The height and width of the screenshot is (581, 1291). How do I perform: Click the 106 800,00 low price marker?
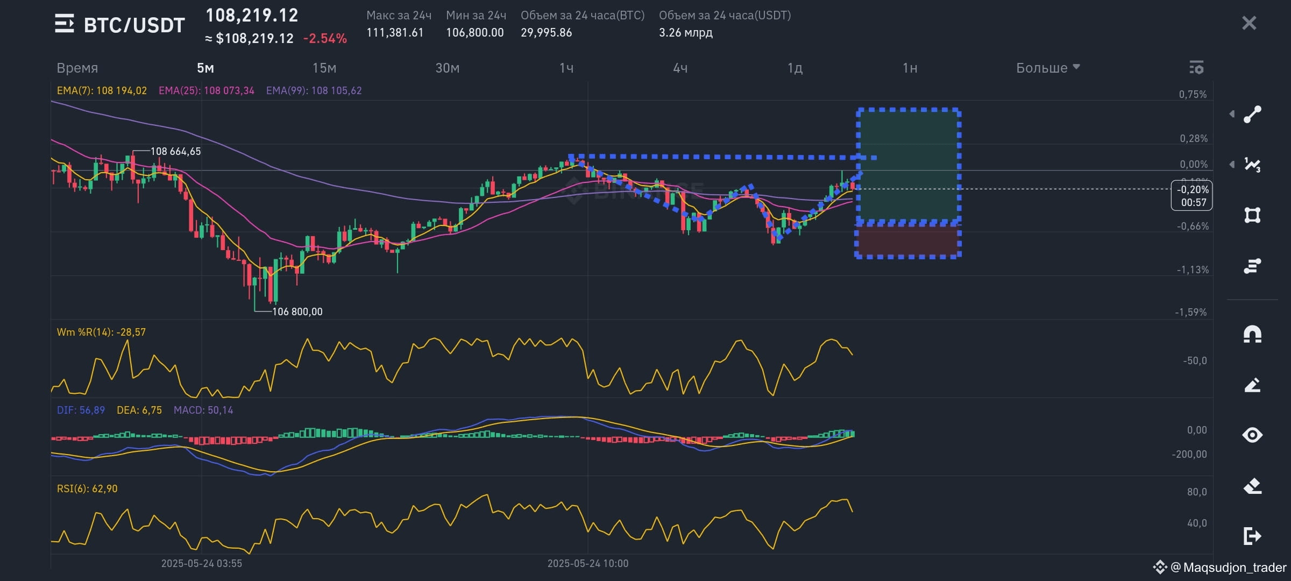coord(297,311)
